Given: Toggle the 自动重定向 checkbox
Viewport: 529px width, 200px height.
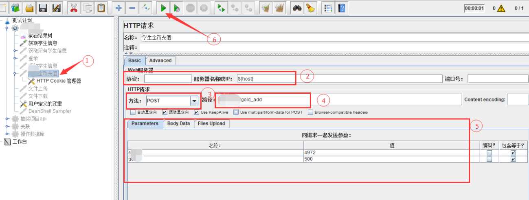Looking at the screenshot, I should (133, 112).
